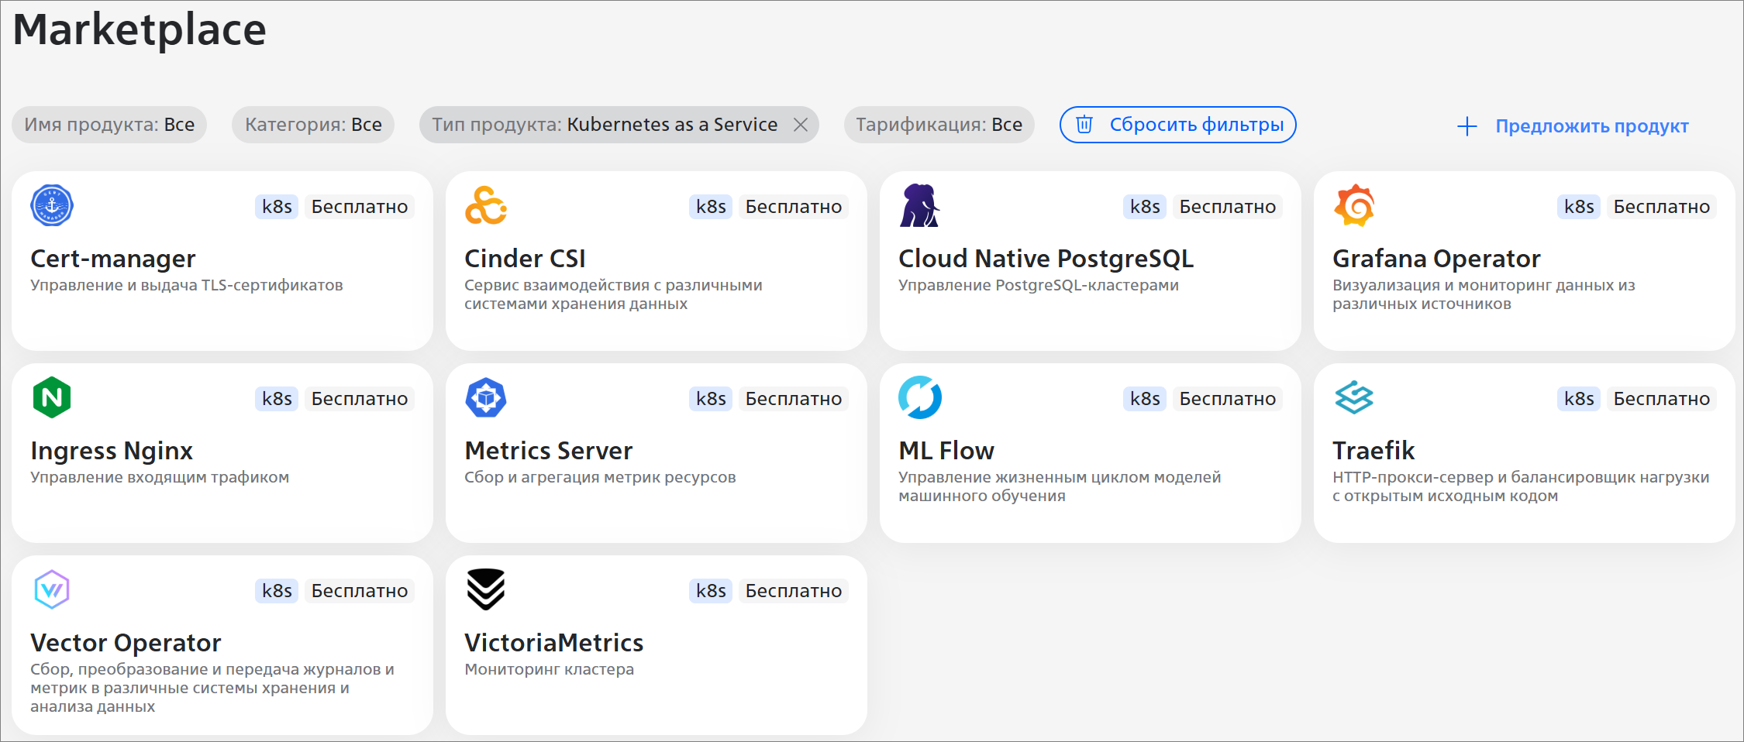Click the Metrics Server blue cube icon

(485, 397)
